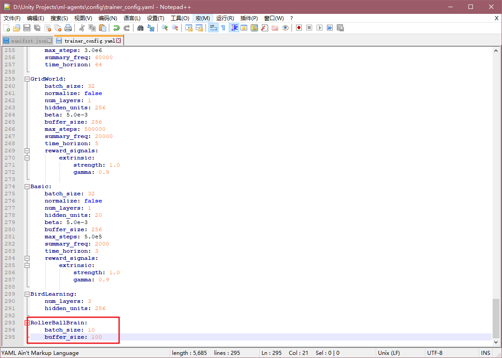The image size is (502, 358).
Task: Switch to the manifest.json tab
Action: pyautogui.click(x=28, y=41)
